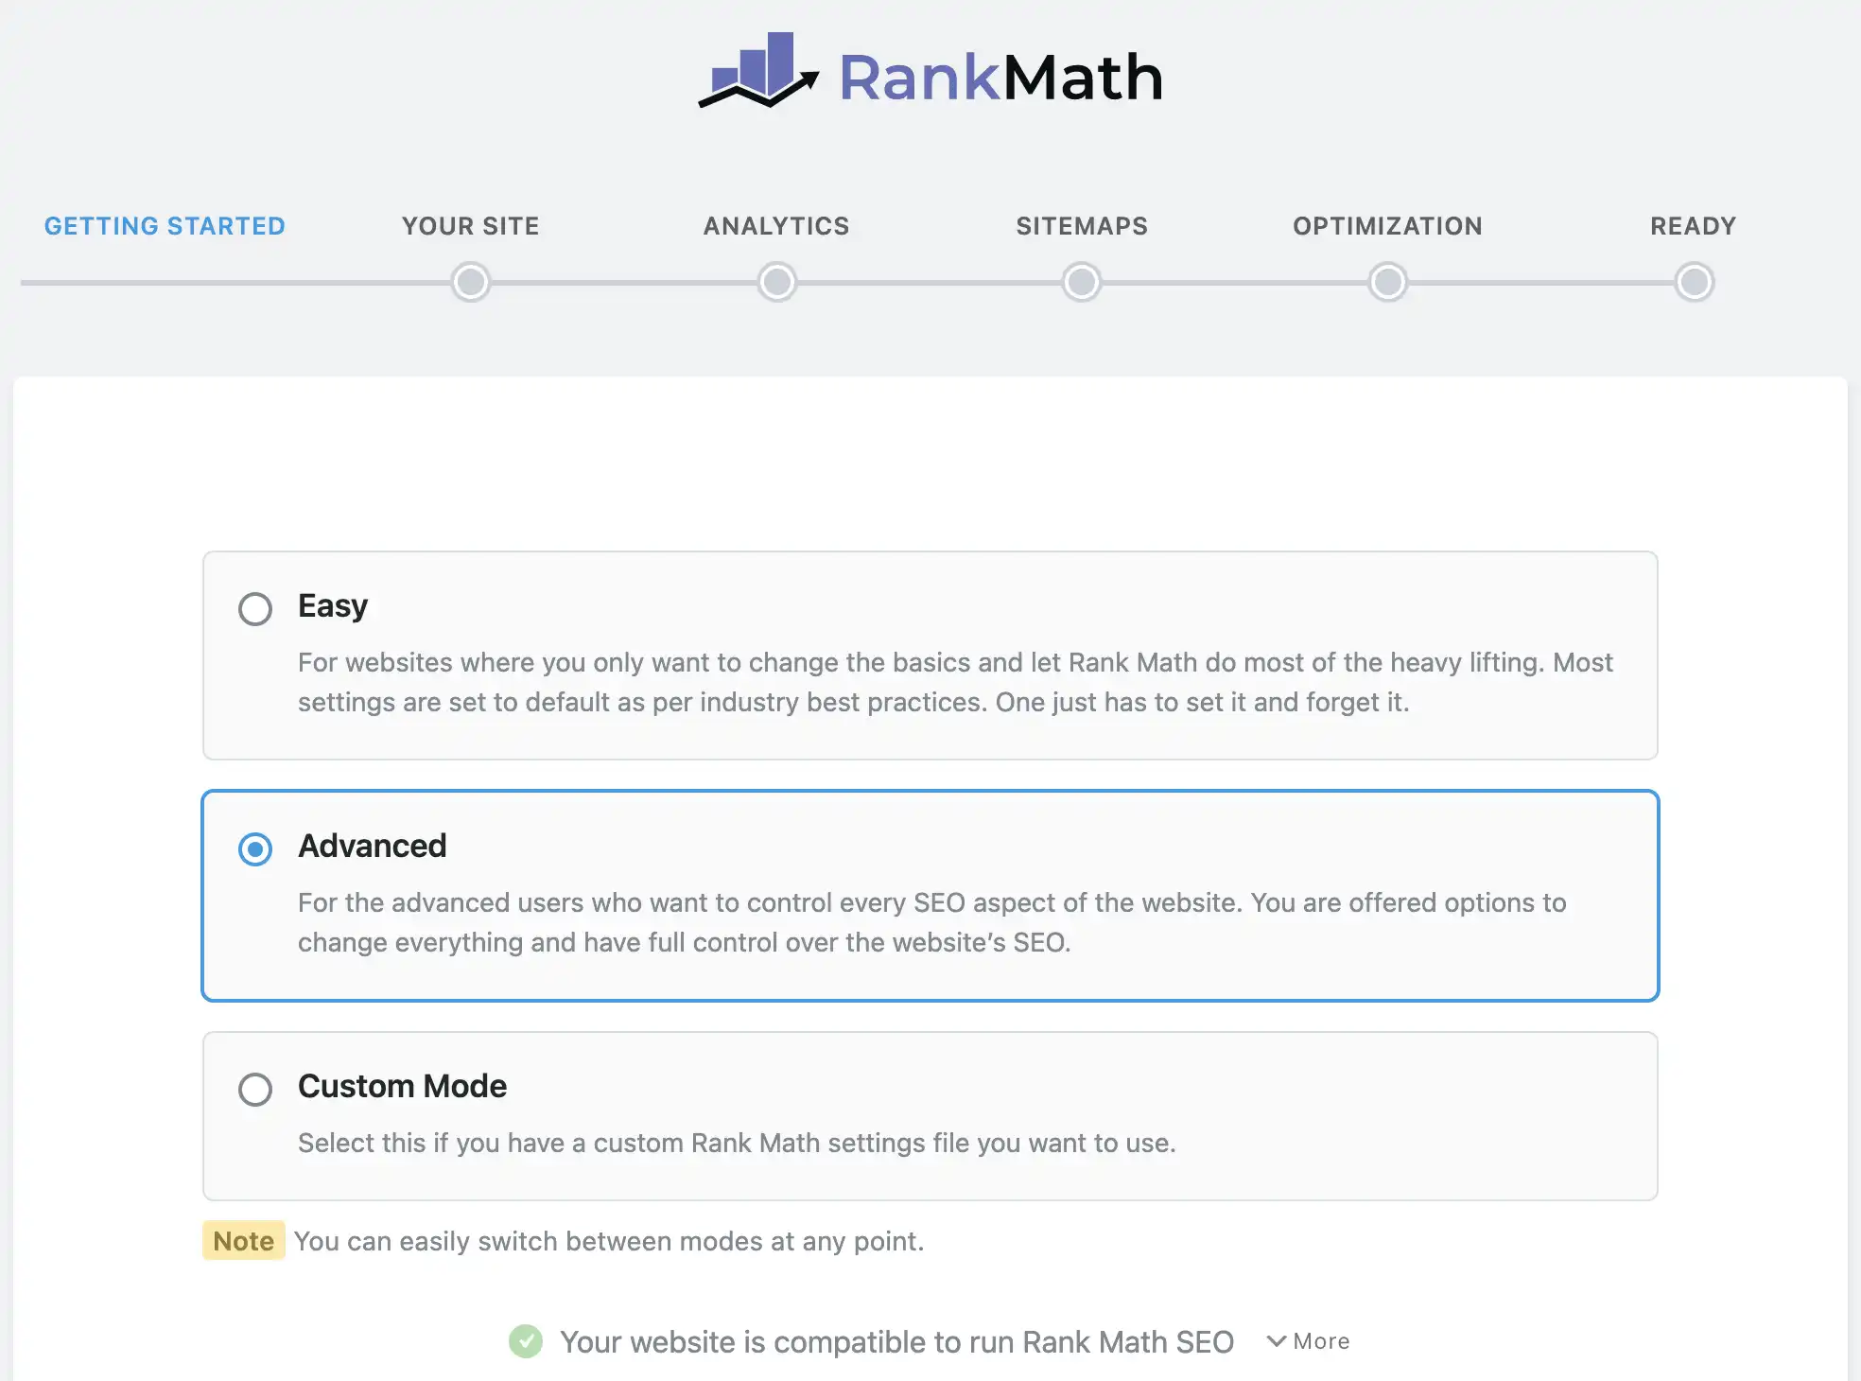This screenshot has height=1381, width=1861.
Task: Click the RankMath logo icon
Action: click(758, 71)
